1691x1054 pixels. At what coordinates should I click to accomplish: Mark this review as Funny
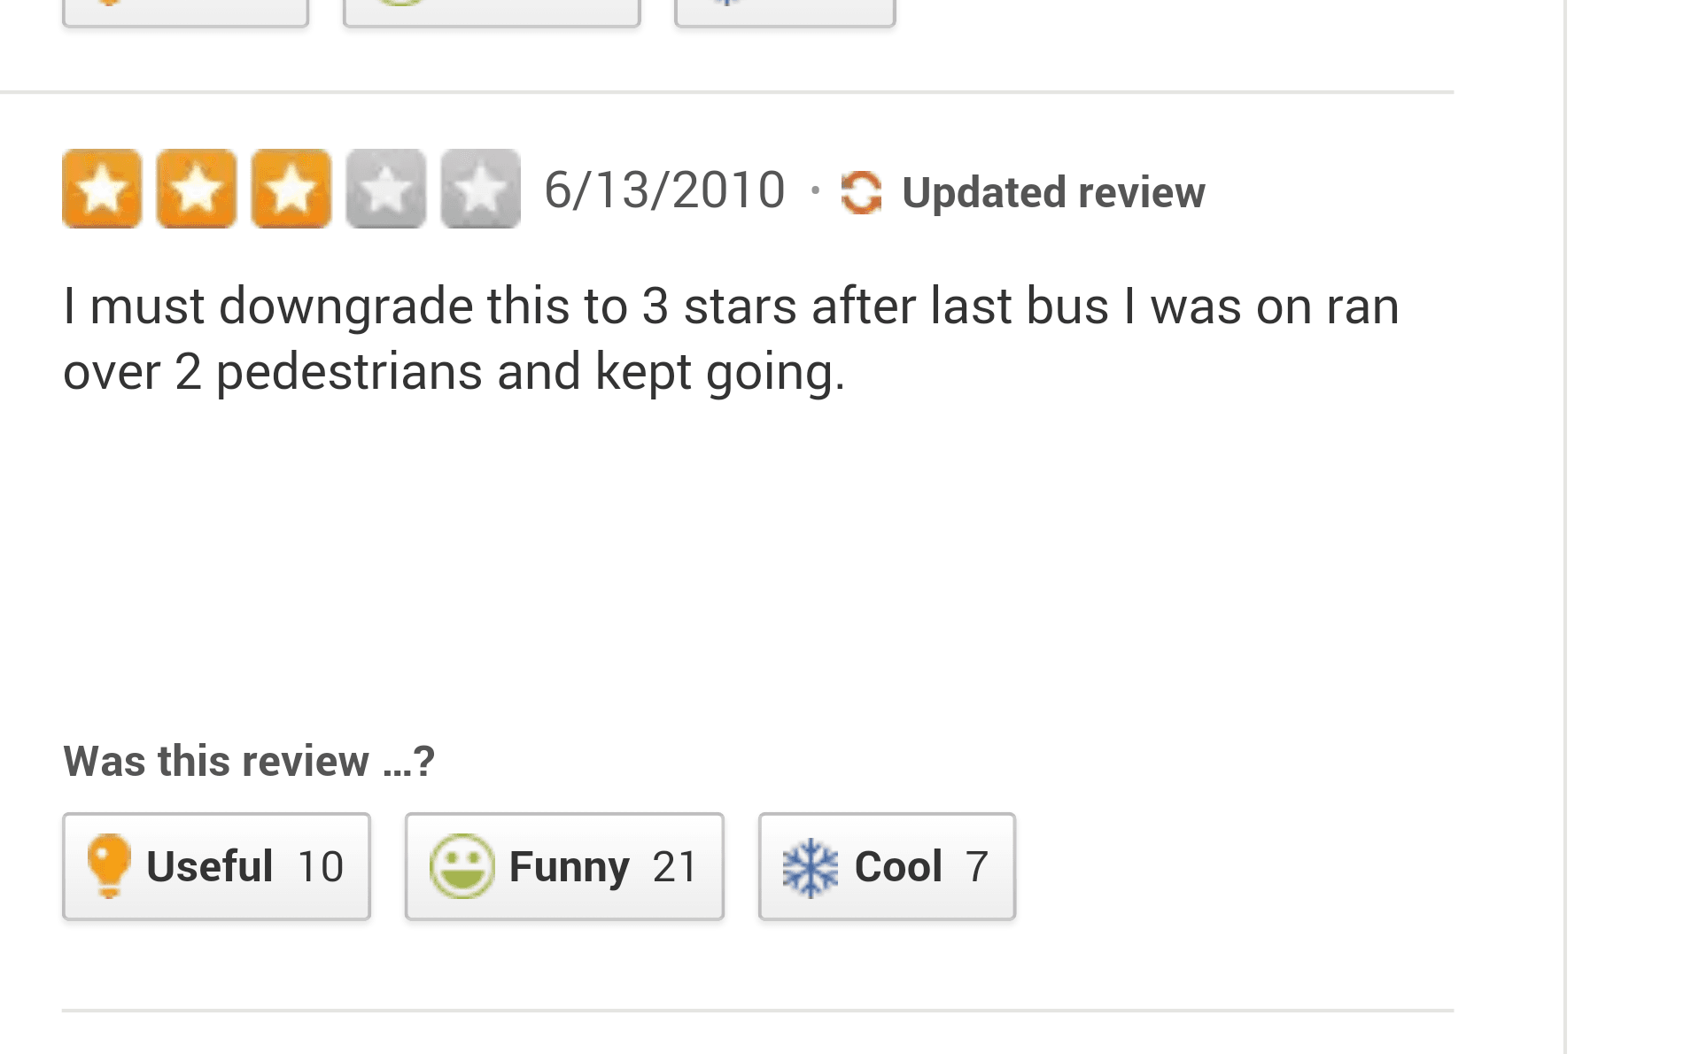564,866
